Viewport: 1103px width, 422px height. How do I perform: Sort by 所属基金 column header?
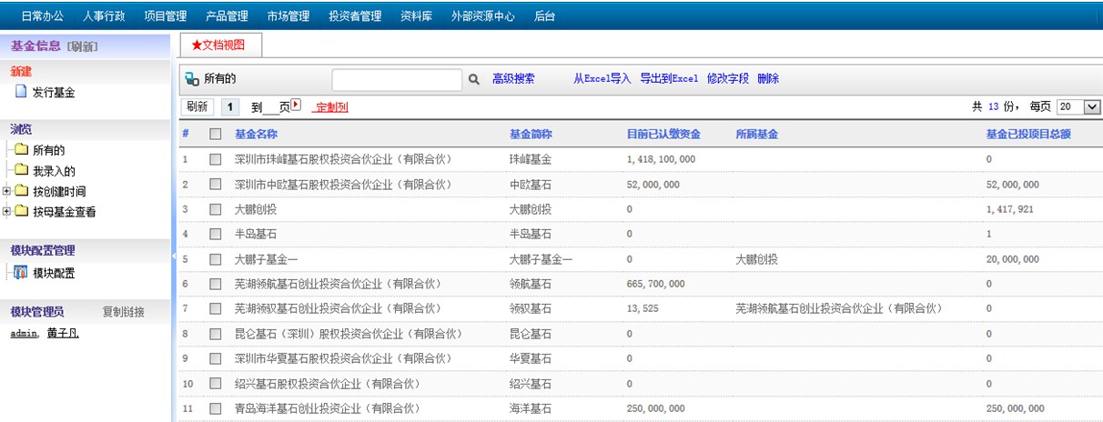click(x=757, y=134)
